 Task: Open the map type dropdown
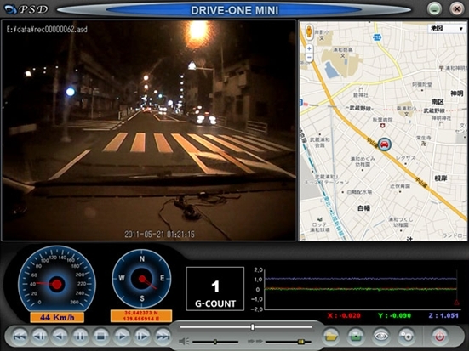447,29
